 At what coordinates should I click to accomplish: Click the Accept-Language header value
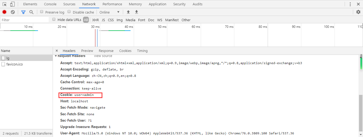coord(113,76)
